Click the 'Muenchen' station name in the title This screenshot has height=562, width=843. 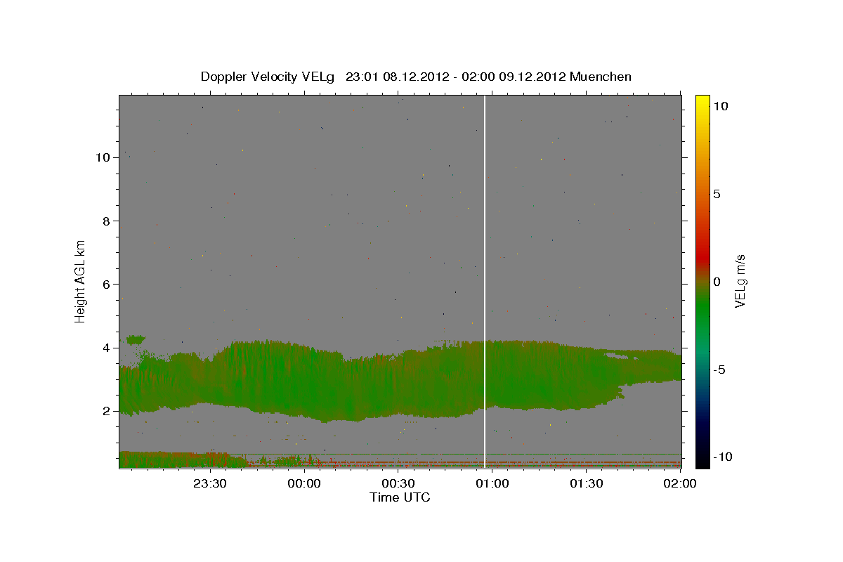coord(601,77)
